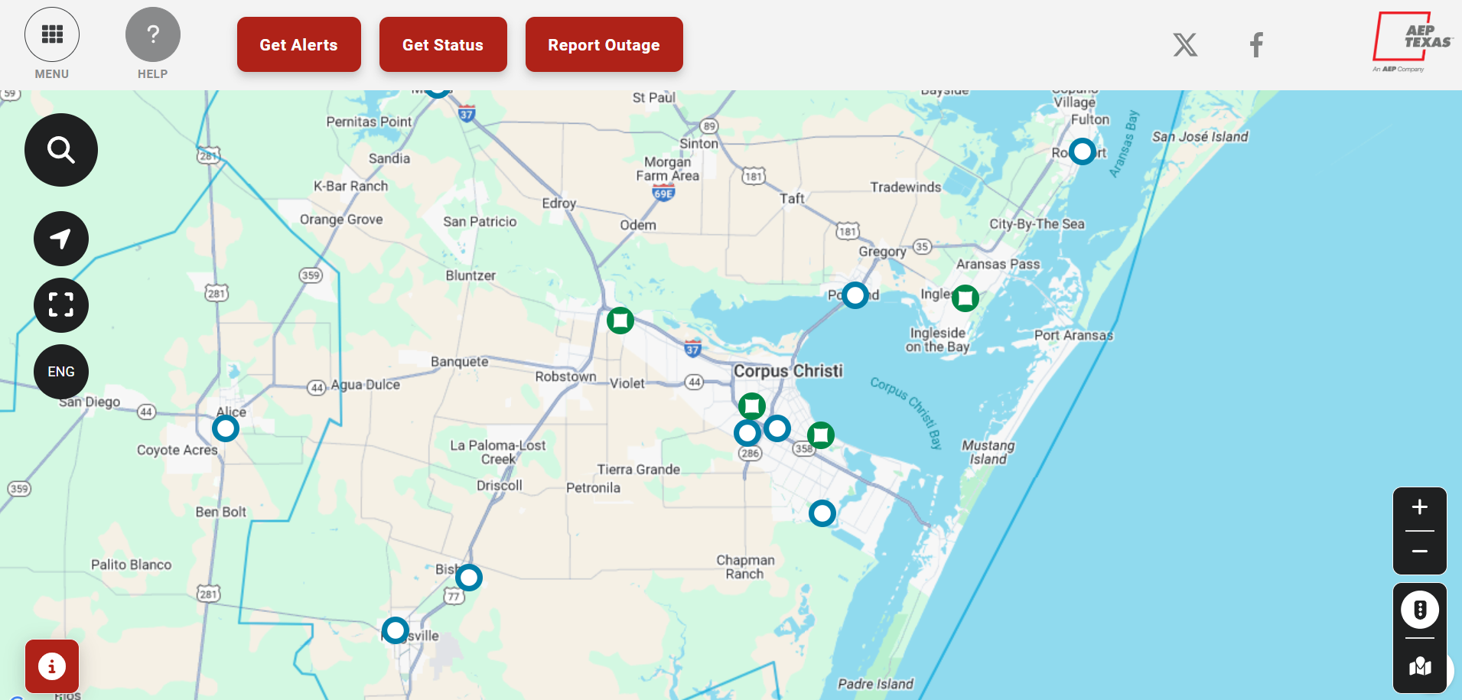Click the Report Outage button
1462x700 pixels.
coord(604,44)
